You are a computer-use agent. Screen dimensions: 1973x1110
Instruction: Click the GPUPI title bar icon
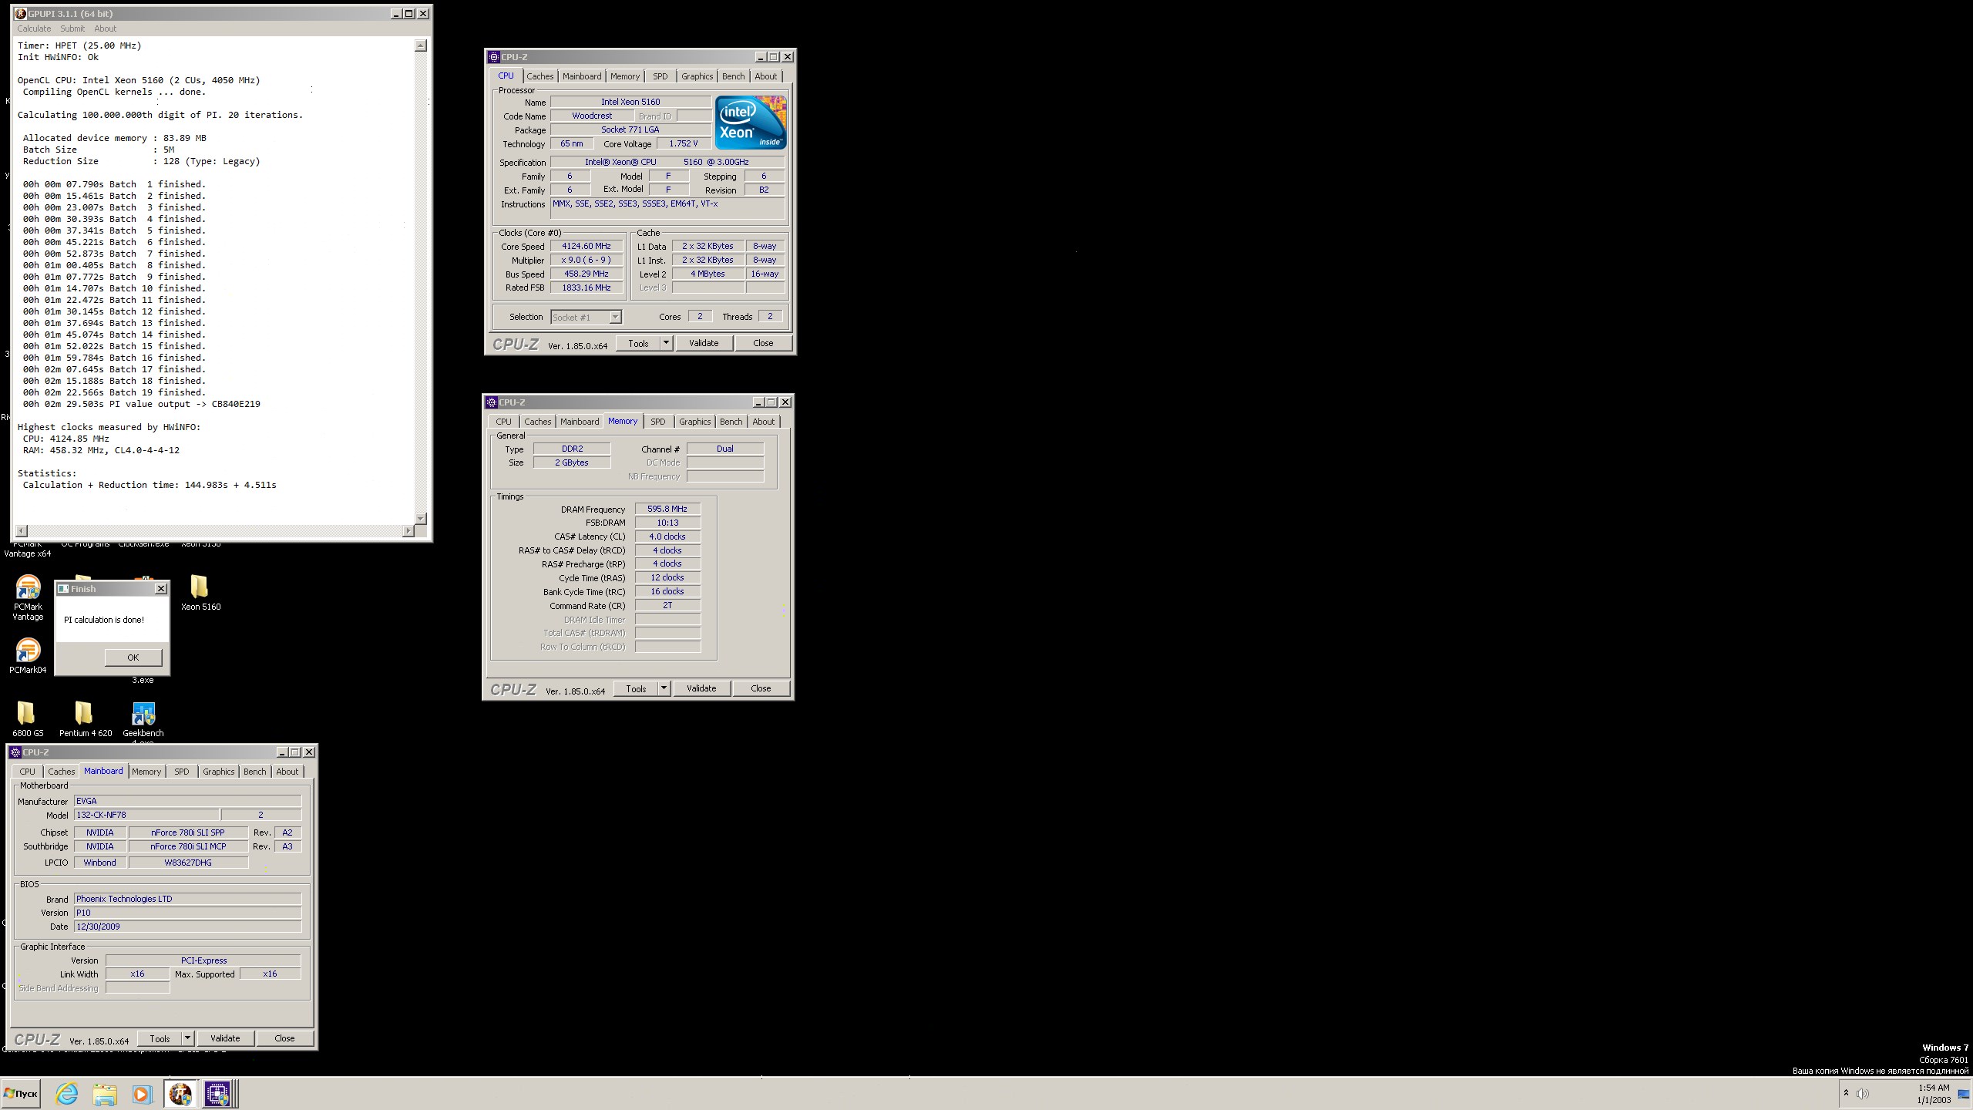pos(21,14)
